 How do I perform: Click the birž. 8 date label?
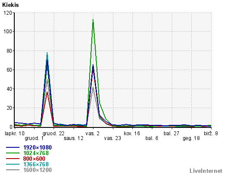click(211, 134)
